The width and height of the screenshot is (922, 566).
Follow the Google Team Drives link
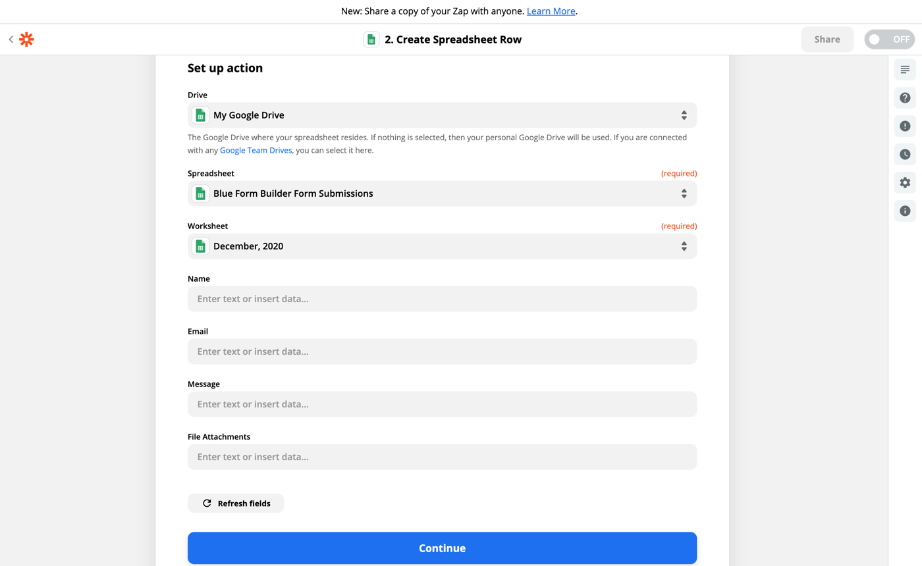(256, 150)
